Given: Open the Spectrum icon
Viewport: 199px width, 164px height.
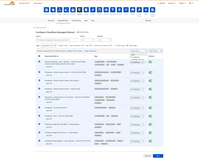Looking at the screenshot, I should (x=66, y=10).
